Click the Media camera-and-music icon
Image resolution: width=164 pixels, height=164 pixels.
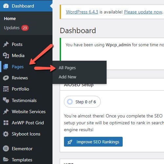[6, 55]
